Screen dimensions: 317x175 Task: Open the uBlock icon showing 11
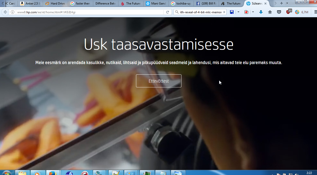click(x=289, y=12)
